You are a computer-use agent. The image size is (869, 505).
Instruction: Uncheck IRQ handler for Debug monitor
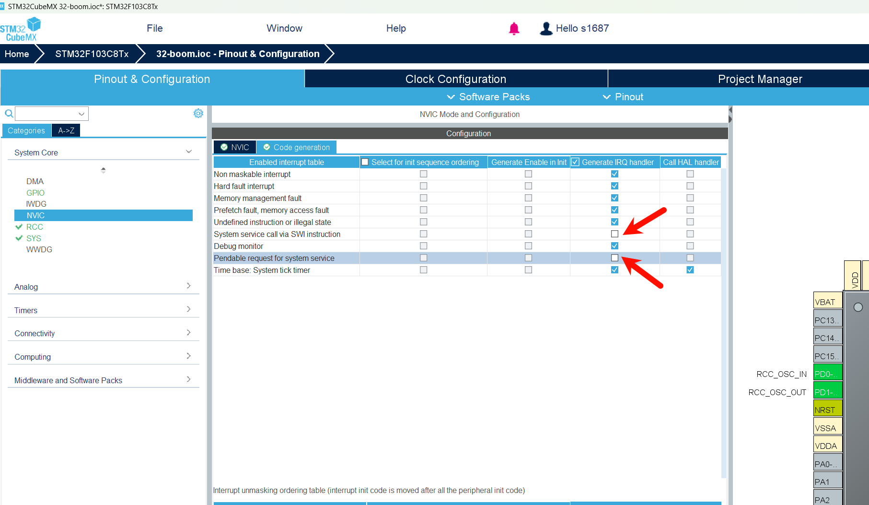click(614, 246)
